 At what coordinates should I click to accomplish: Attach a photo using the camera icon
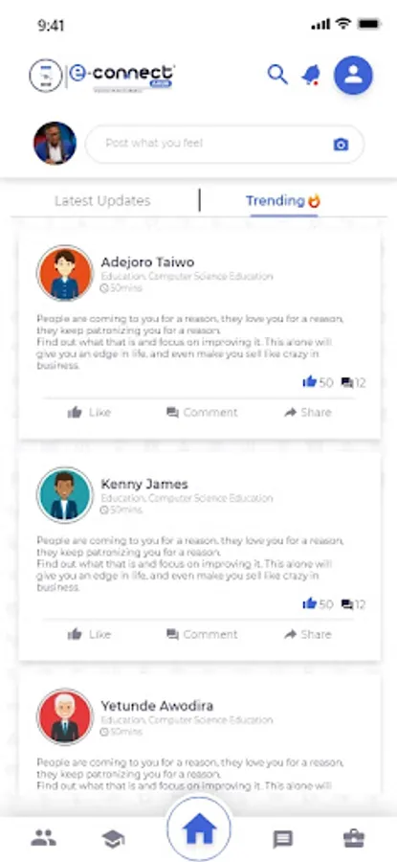tap(341, 144)
